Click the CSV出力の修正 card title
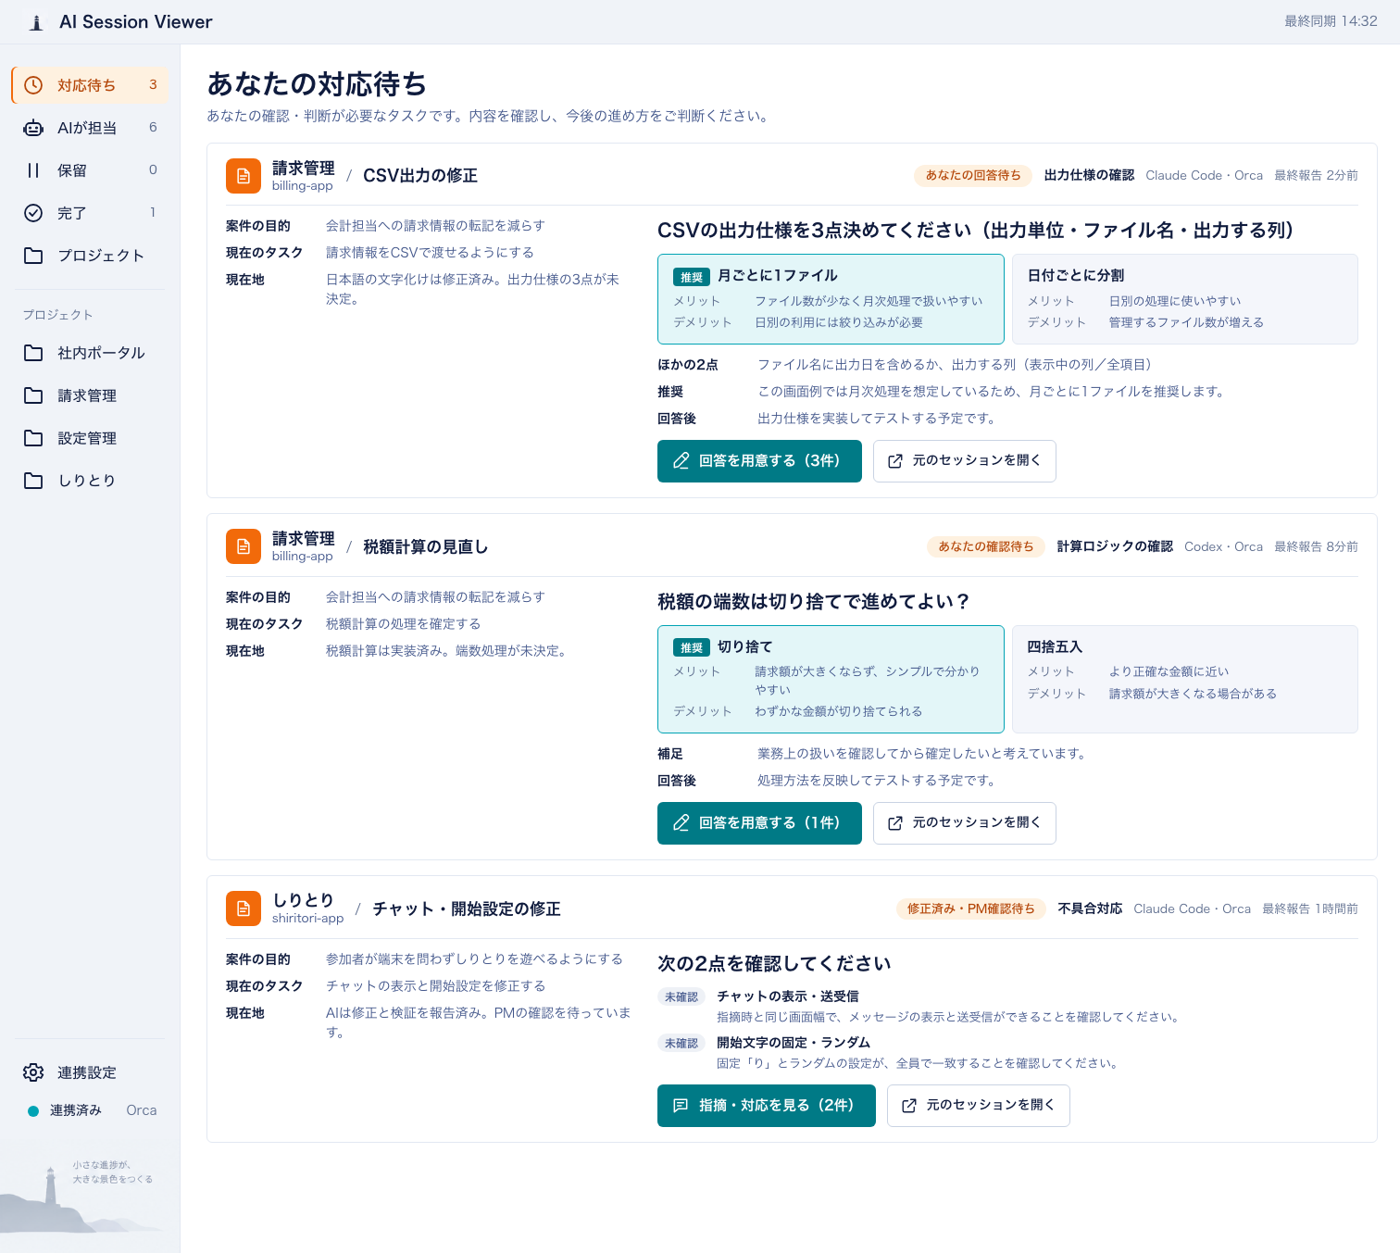 tap(420, 176)
